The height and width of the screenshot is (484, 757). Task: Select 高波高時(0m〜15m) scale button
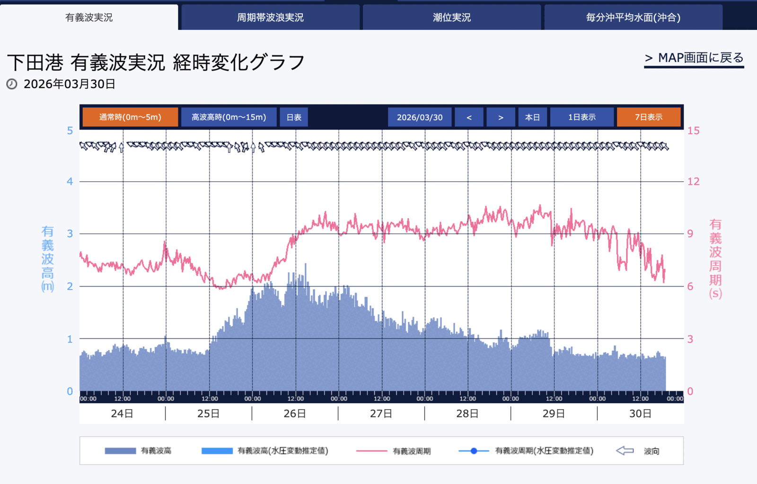tap(229, 117)
